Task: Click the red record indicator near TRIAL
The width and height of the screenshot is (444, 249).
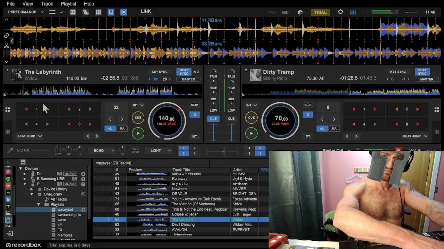Action: (x=300, y=12)
